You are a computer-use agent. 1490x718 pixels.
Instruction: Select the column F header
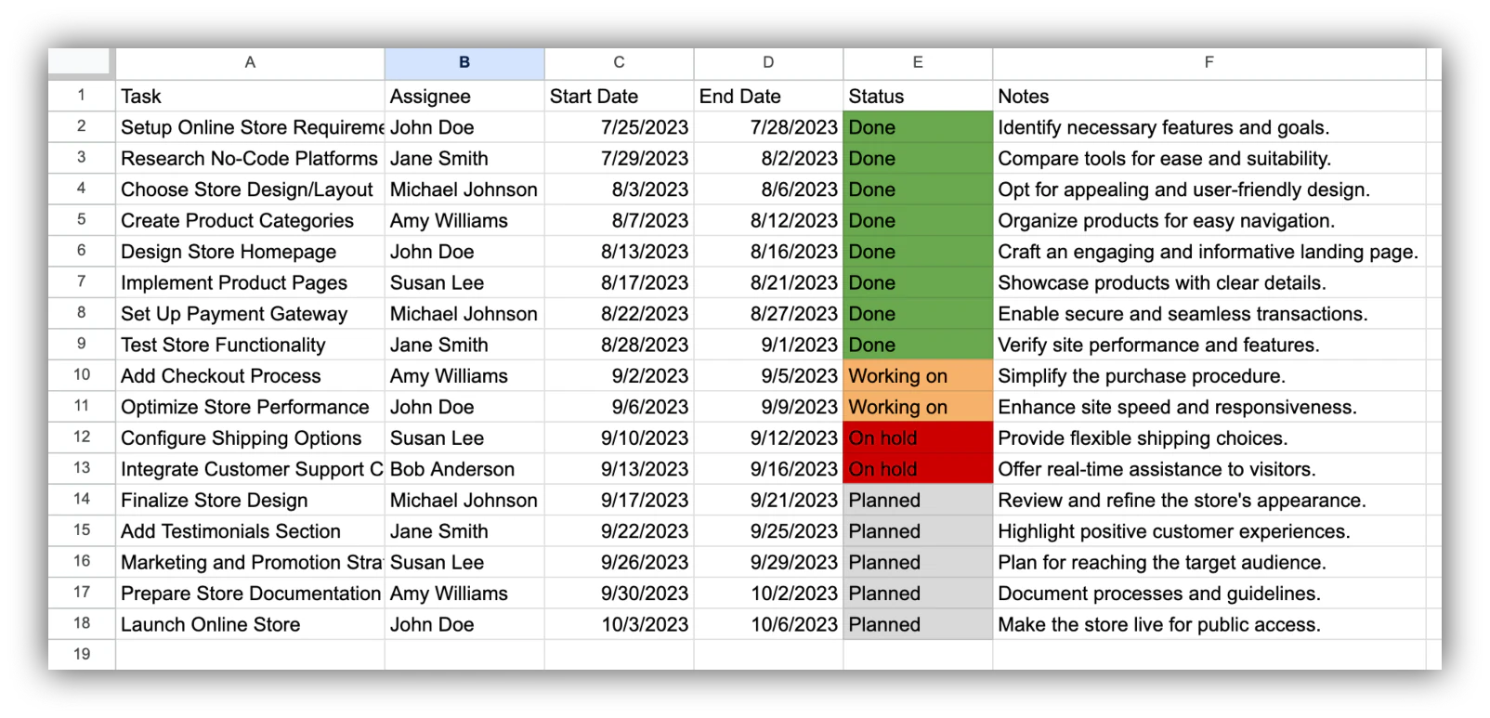(x=1209, y=63)
